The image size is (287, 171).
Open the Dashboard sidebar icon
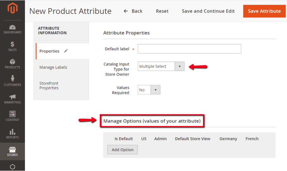pos(12,28)
